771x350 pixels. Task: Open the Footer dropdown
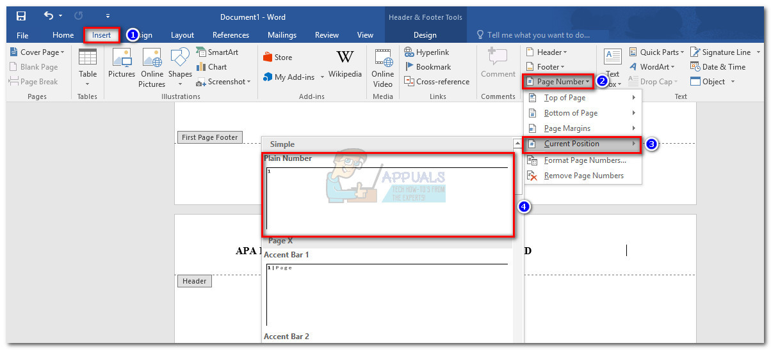click(546, 67)
